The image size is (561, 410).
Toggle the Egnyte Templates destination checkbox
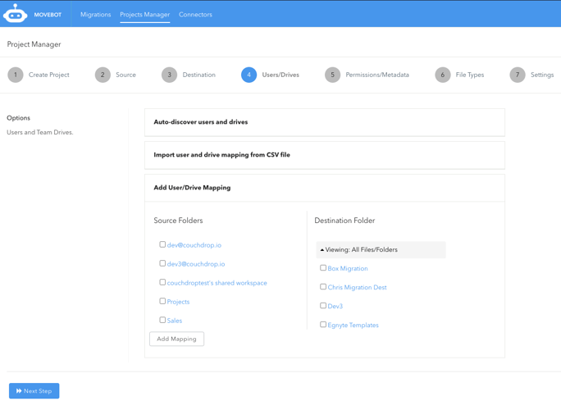323,325
